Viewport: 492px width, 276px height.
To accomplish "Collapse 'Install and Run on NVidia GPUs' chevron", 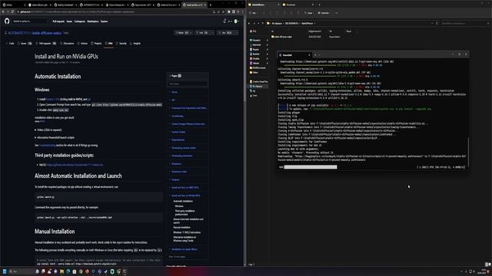I will click(170, 195).
